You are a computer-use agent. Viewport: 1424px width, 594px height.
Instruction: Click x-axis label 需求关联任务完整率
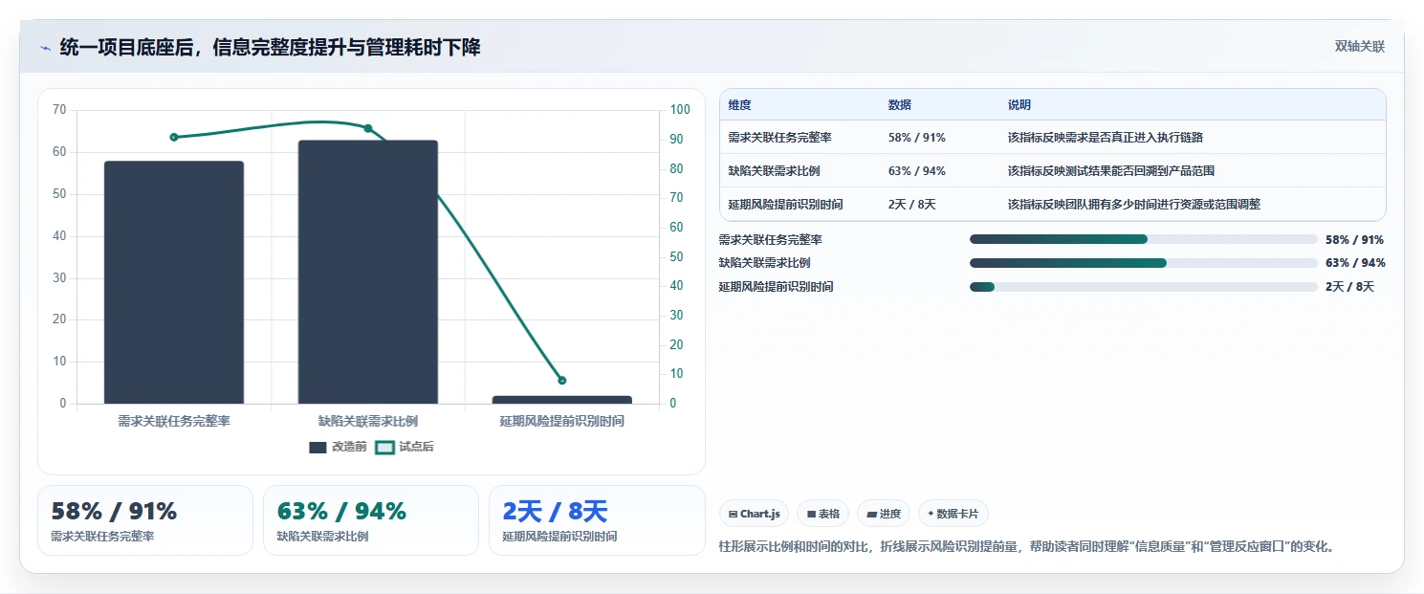(x=174, y=421)
